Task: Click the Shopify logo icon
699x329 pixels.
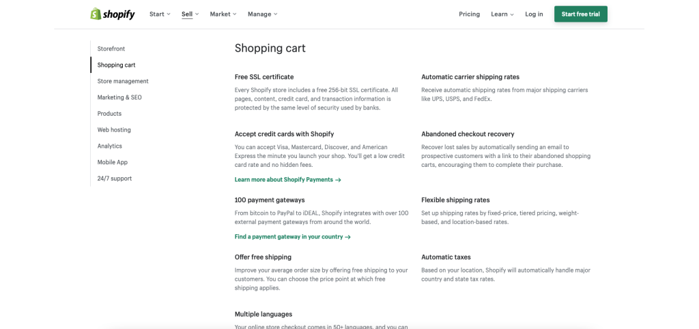Action: click(96, 14)
